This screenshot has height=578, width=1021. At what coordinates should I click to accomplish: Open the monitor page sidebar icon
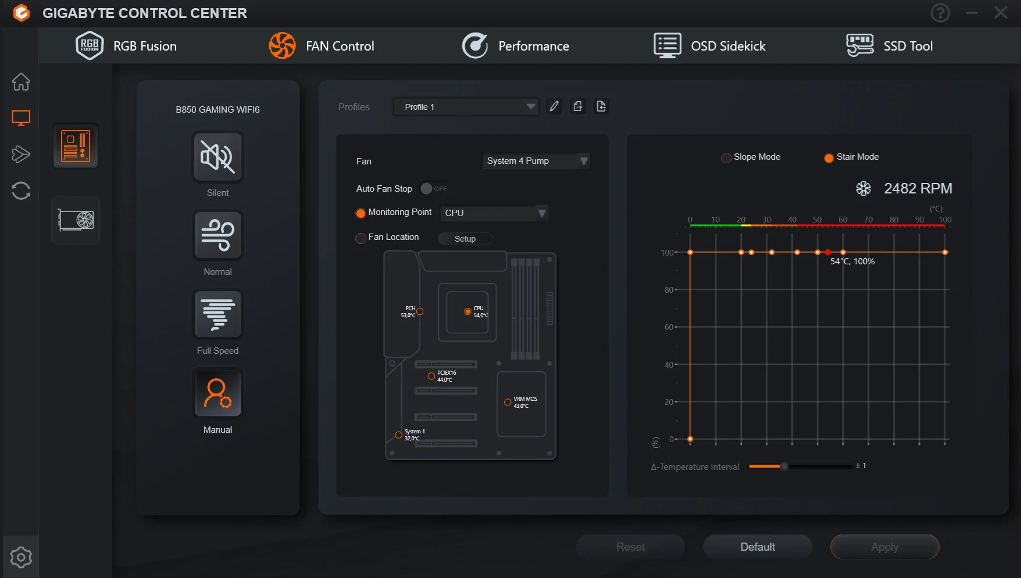point(21,118)
